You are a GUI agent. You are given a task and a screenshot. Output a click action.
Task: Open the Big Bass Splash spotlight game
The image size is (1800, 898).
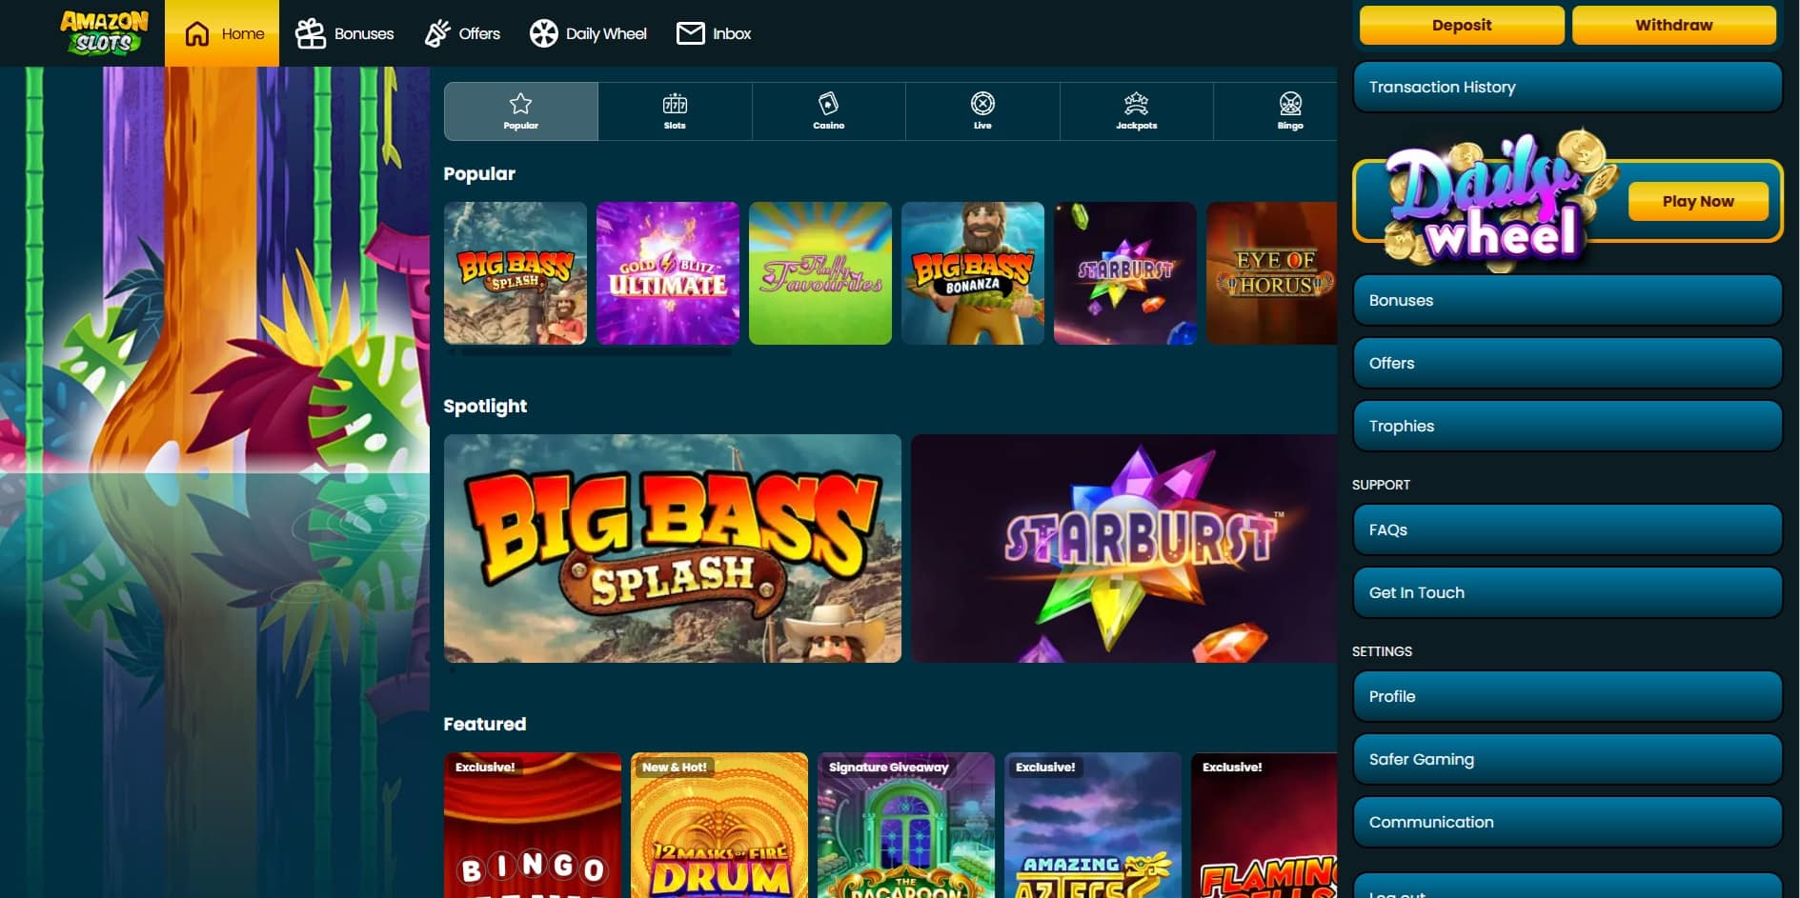point(671,549)
